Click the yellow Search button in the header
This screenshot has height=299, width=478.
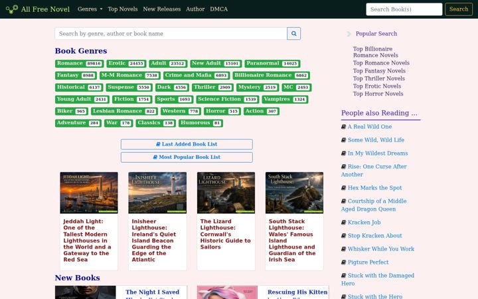[459, 9]
